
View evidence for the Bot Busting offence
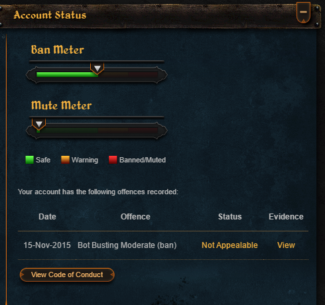(286, 245)
